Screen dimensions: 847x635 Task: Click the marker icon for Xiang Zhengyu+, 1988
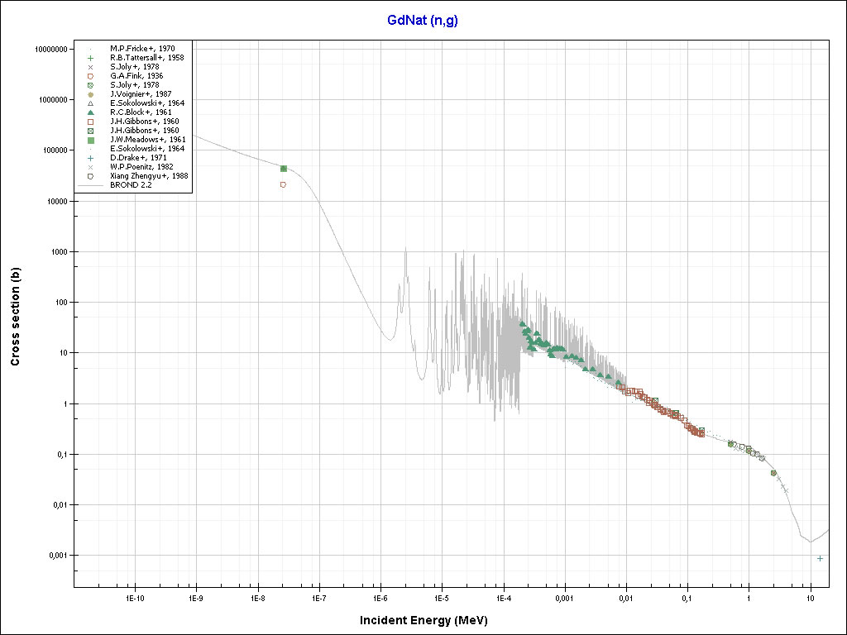[90, 176]
